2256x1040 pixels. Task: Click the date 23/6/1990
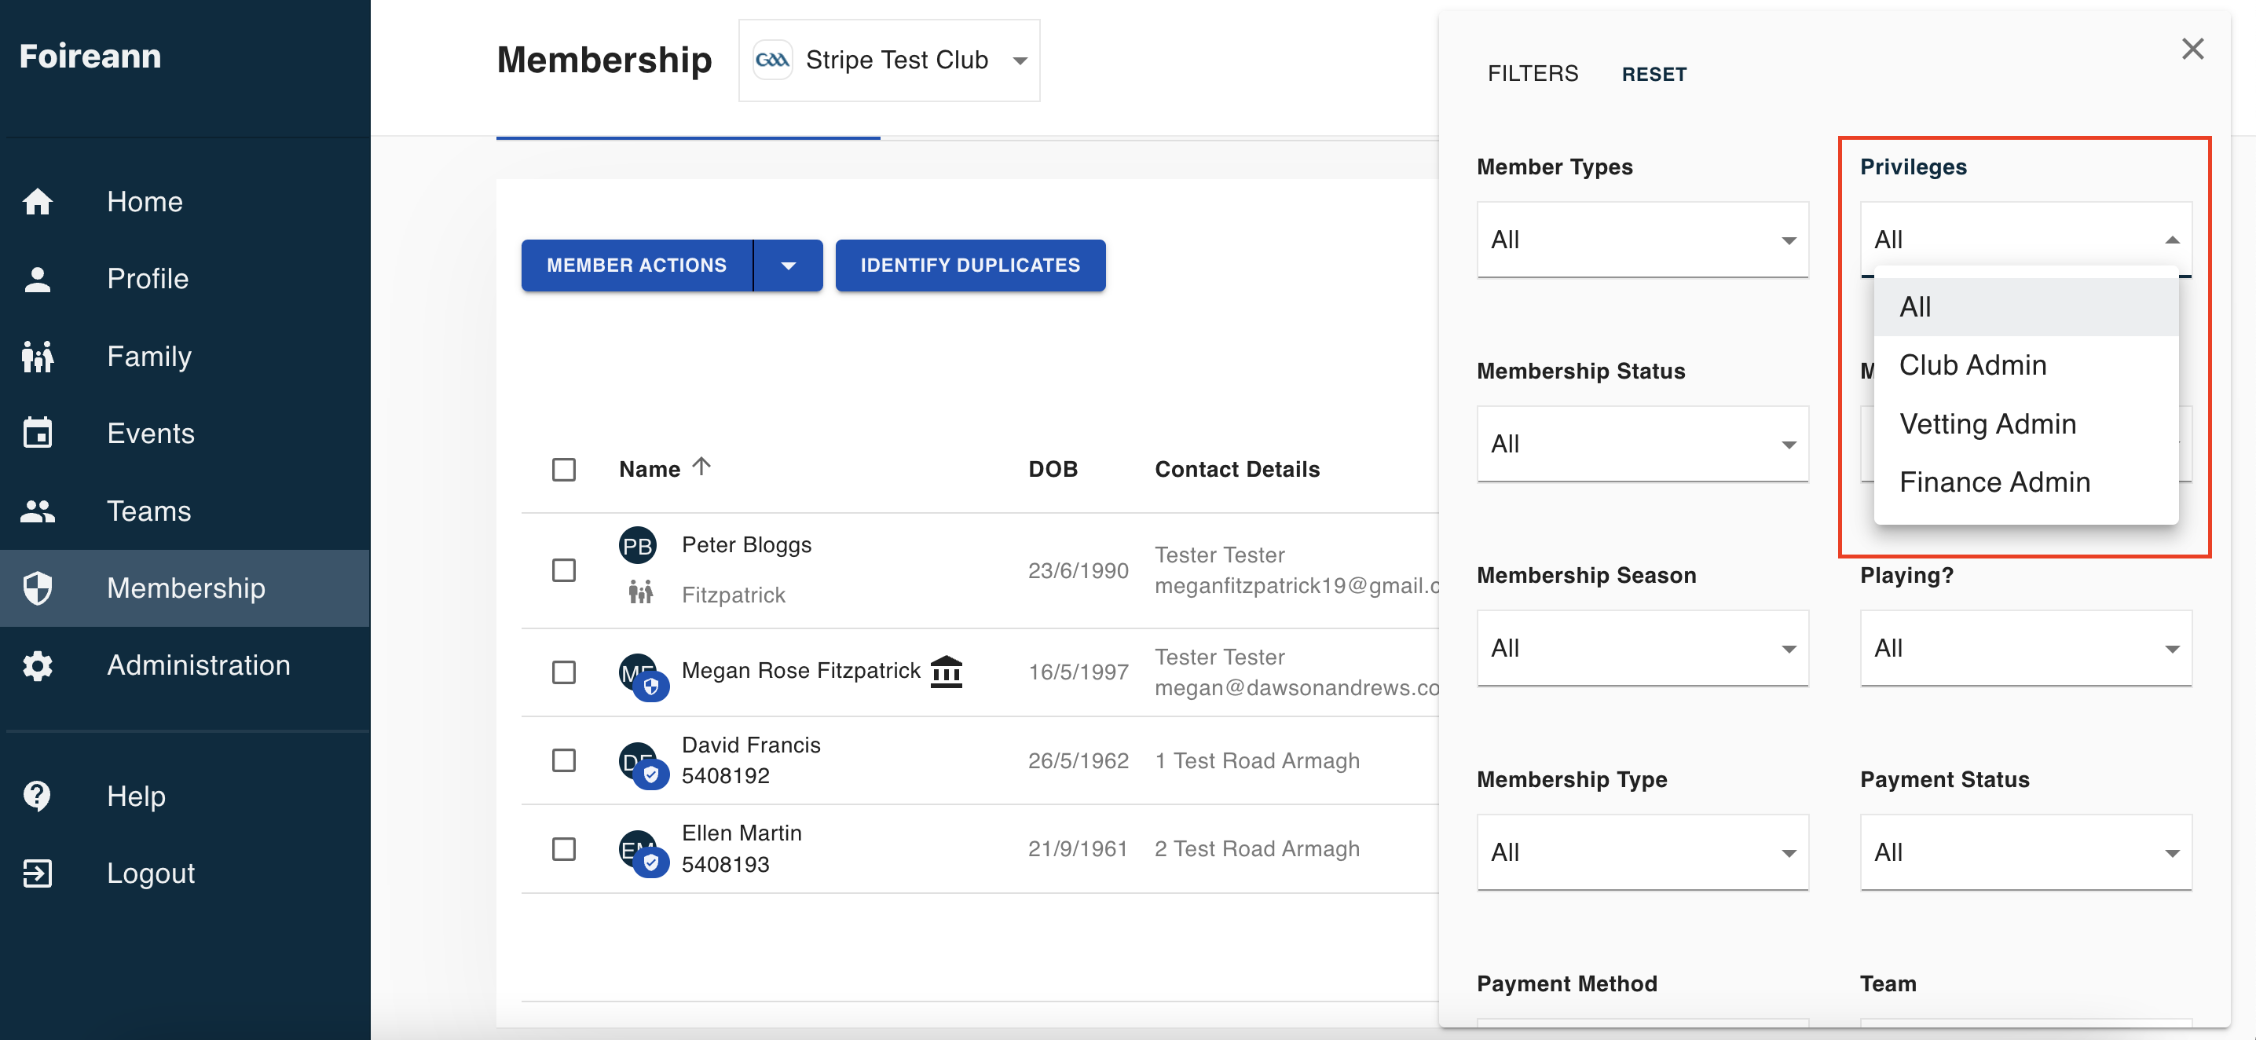coord(1078,571)
